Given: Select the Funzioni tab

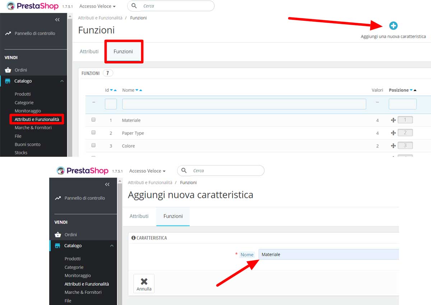Looking at the screenshot, I should tap(124, 51).
